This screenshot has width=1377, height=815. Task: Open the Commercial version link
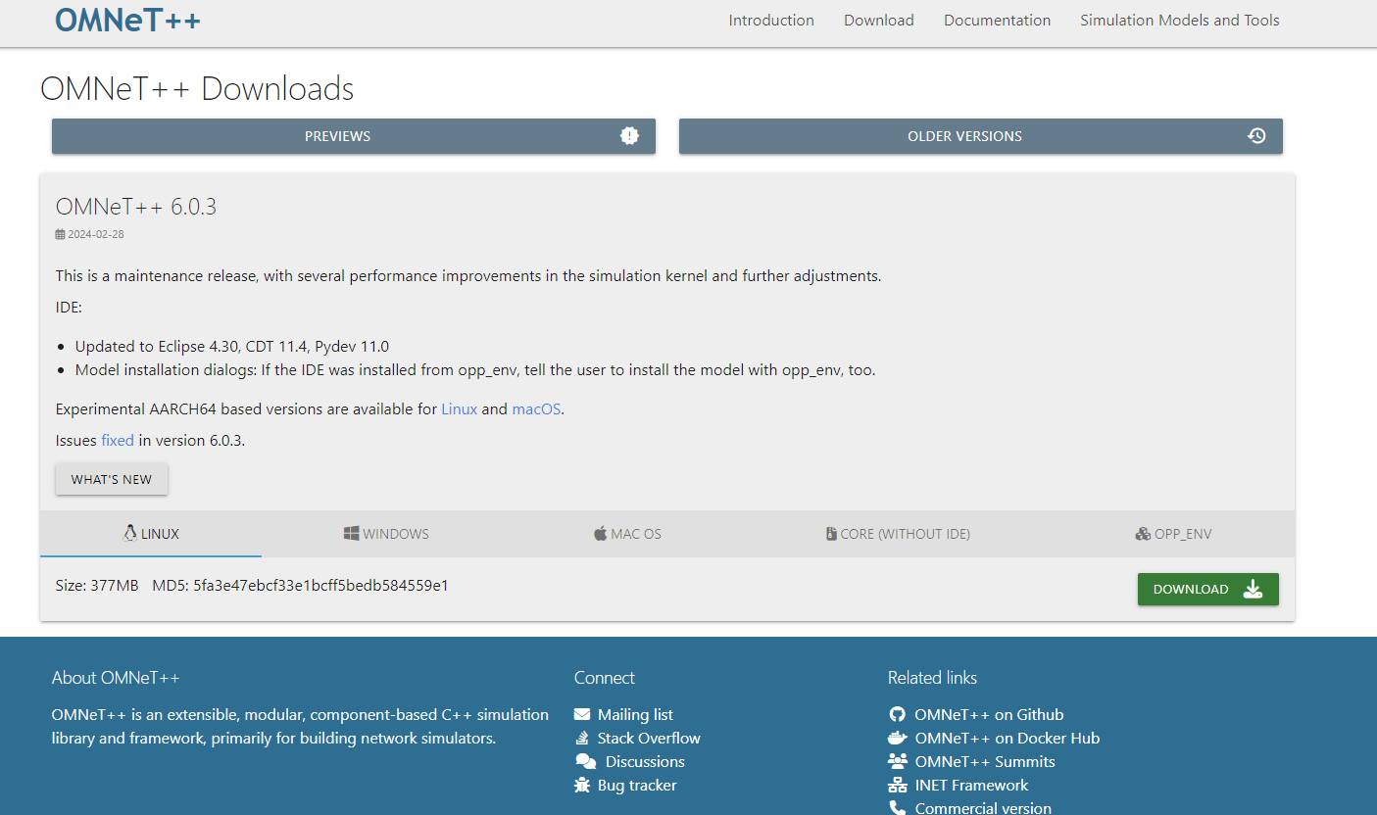[983, 808]
